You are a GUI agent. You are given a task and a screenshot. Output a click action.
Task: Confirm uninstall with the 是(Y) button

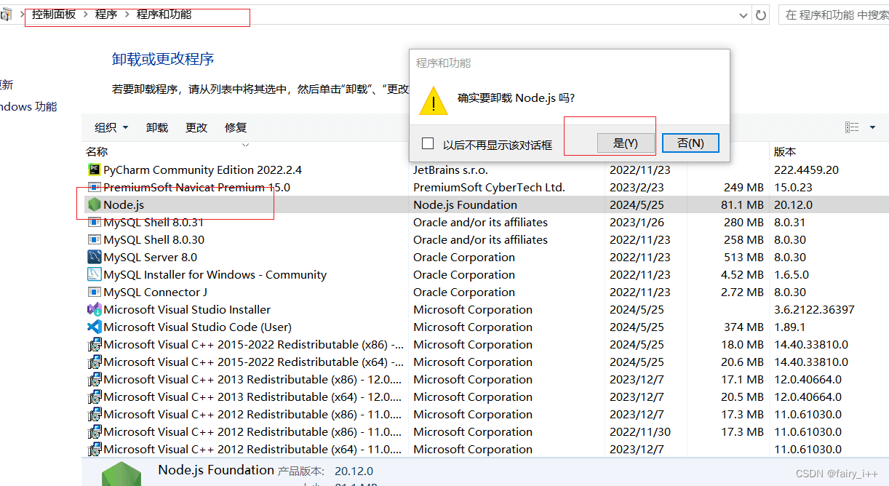pos(626,143)
